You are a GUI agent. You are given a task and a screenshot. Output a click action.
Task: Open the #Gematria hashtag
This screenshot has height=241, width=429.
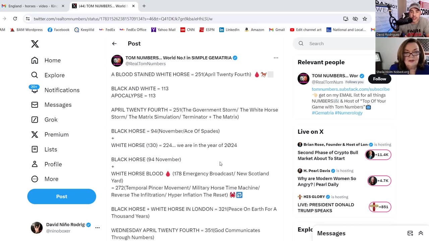[x=323, y=113]
